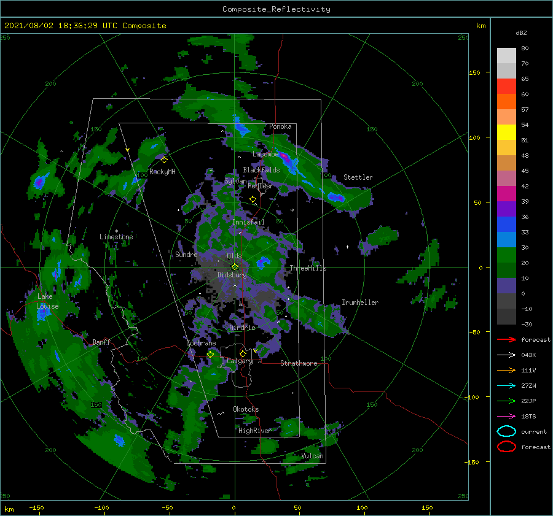Viewport: 553px width, 516px height.
Task: Click the Lake Louise label
Action: pos(47,301)
